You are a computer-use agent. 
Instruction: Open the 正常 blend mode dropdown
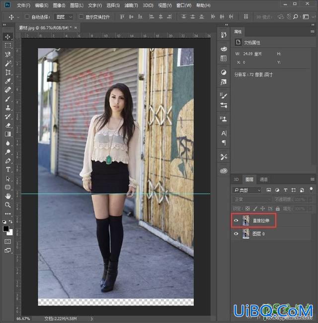point(252,199)
